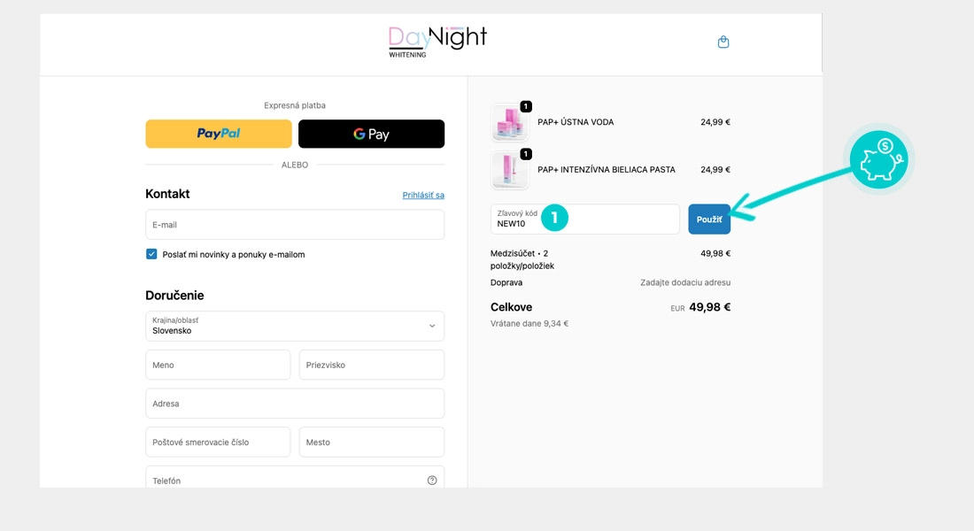Click the quantity badge on bieliaca pasta

click(524, 152)
